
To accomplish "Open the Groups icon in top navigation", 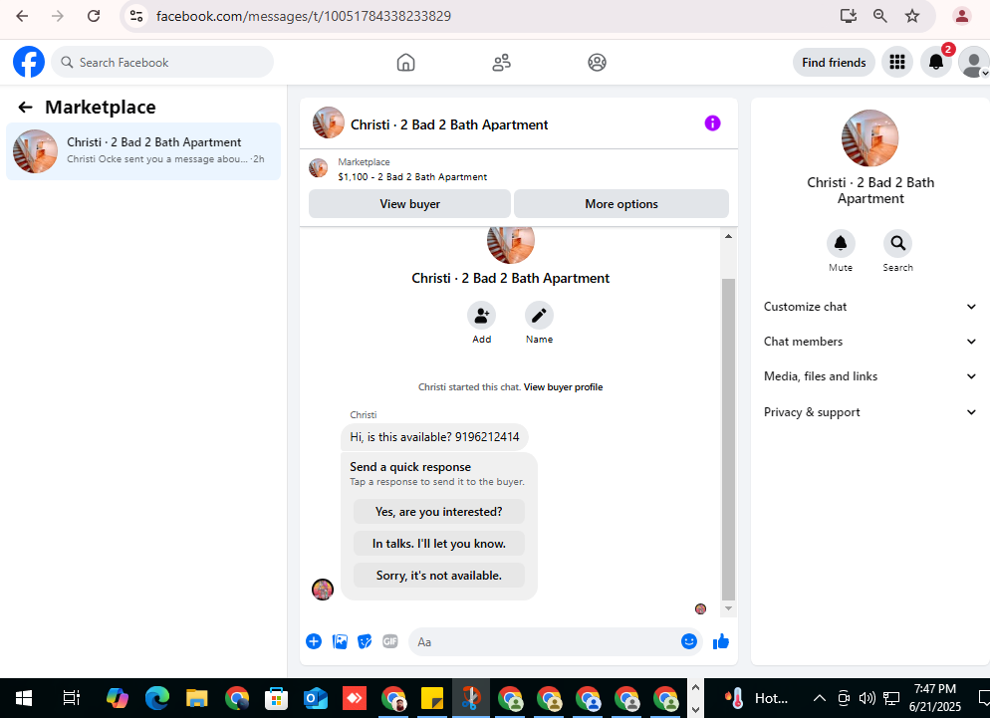I will coord(597,62).
